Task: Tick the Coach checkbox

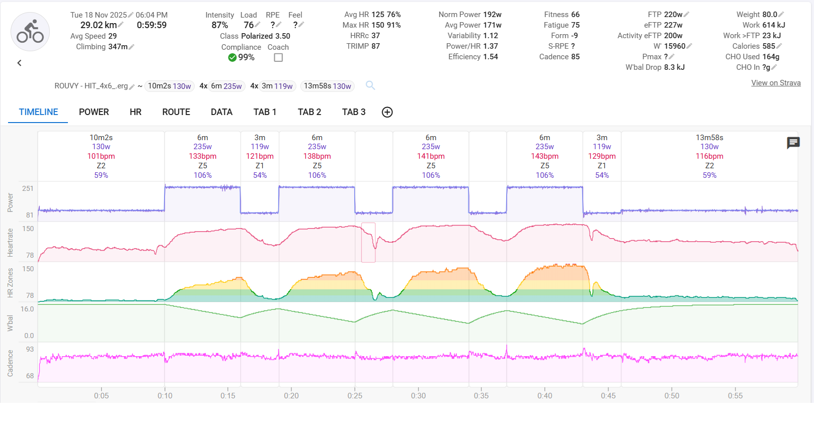Action: (278, 58)
